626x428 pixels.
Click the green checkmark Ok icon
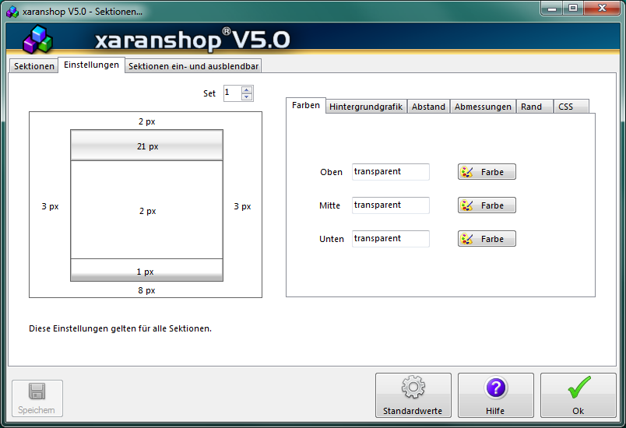(x=579, y=388)
